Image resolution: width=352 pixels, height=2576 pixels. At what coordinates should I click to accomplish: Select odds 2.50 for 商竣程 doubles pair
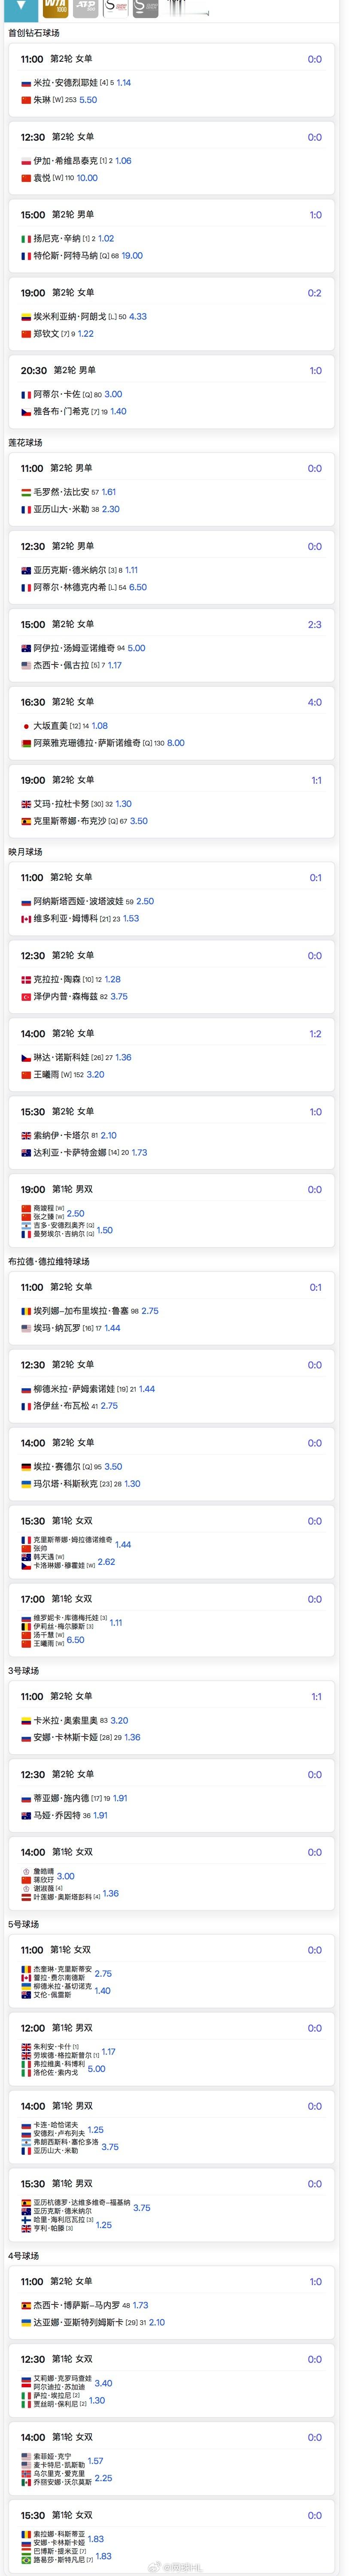tap(76, 1213)
